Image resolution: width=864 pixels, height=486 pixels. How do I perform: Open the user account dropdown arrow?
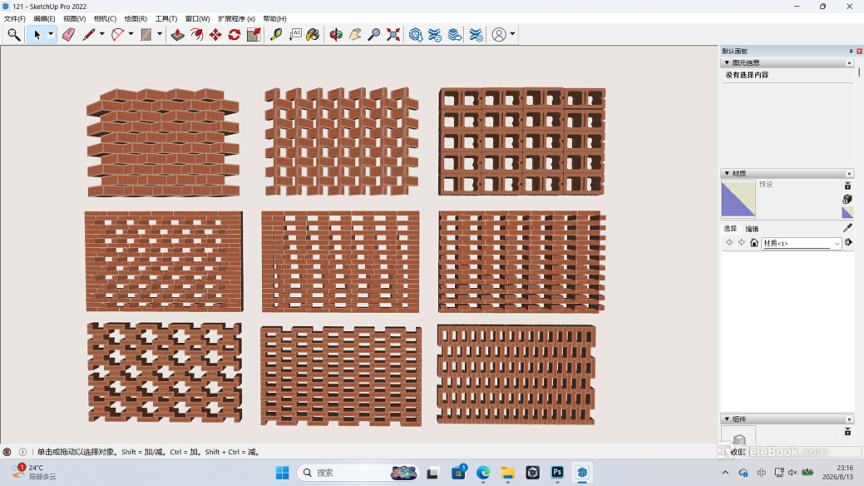(x=512, y=35)
